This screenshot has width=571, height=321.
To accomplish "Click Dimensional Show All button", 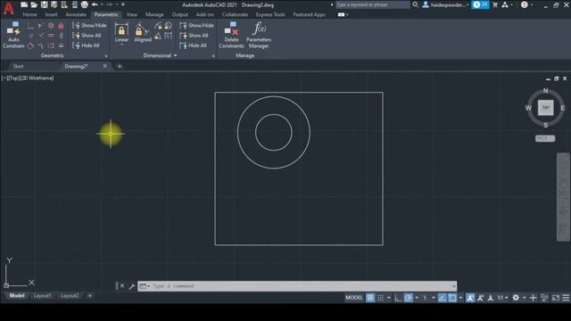I will [x=194, y=36].
